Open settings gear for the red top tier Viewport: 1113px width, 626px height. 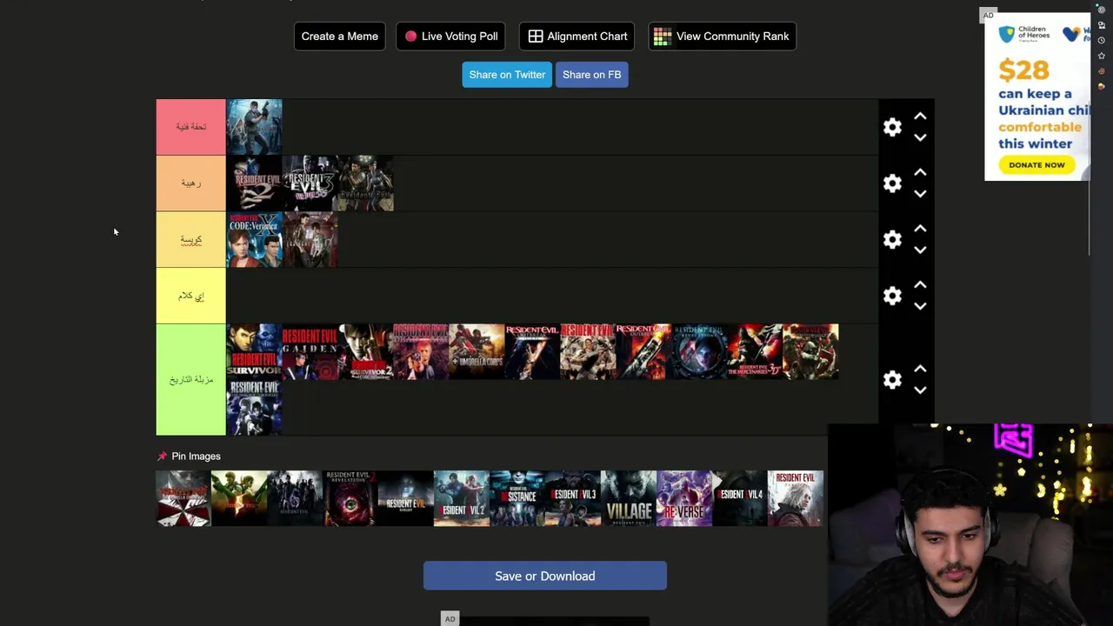[x=892, y=127]
